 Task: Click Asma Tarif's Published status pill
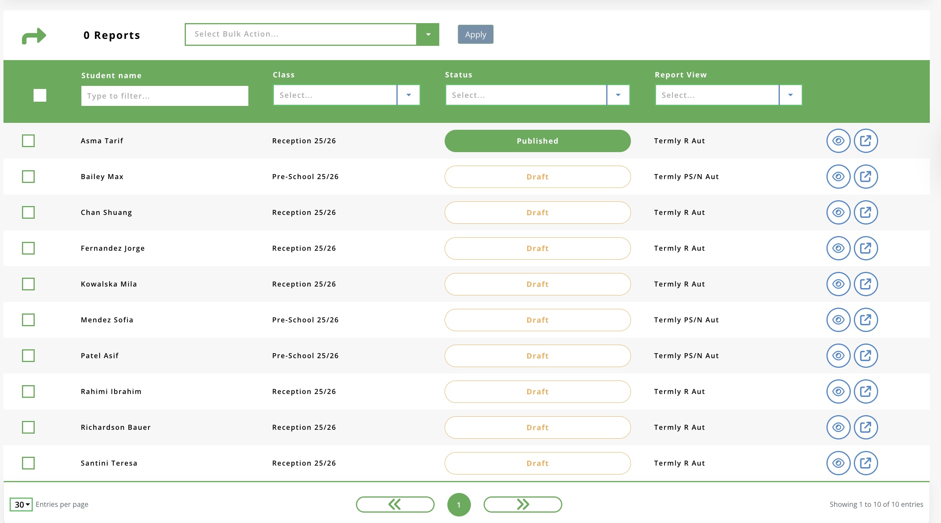[x=537, y=141]
